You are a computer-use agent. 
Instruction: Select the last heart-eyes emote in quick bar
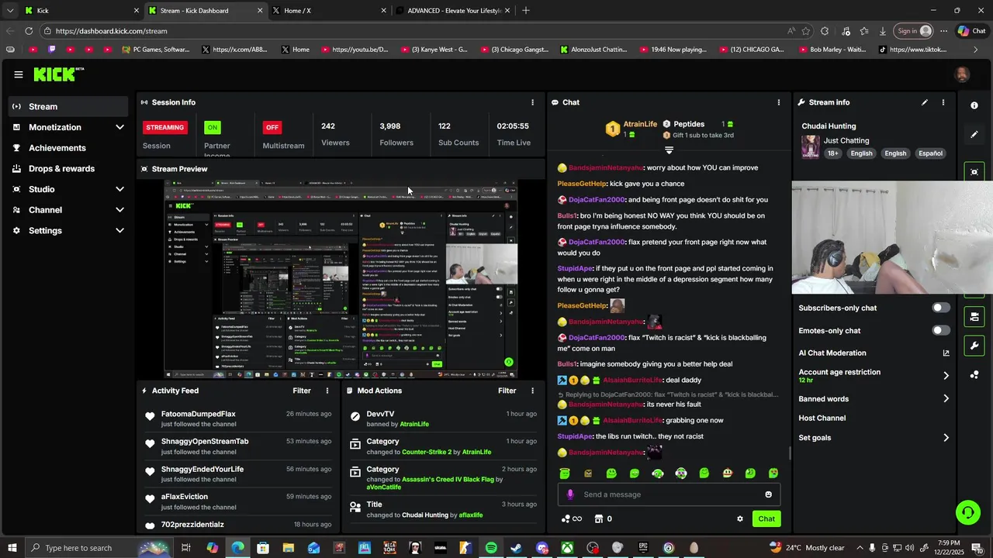[773, 474]
